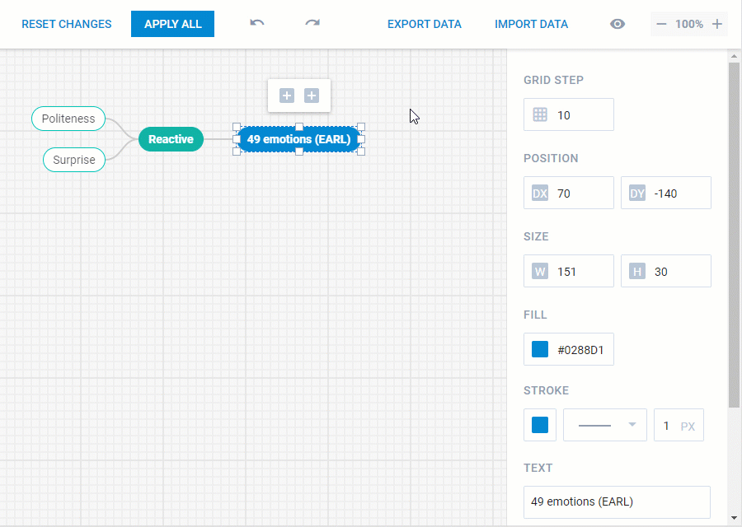Click the H height icon
This screenshot has height=527, width=742.
pyautogui.click(x=637, y=272)
